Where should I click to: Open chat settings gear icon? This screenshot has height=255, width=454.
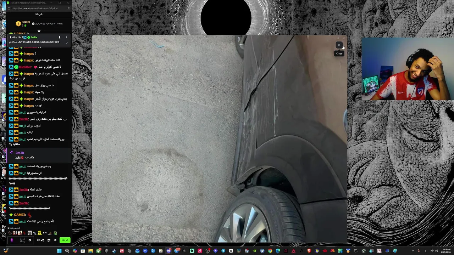click(x=55, y=240)
